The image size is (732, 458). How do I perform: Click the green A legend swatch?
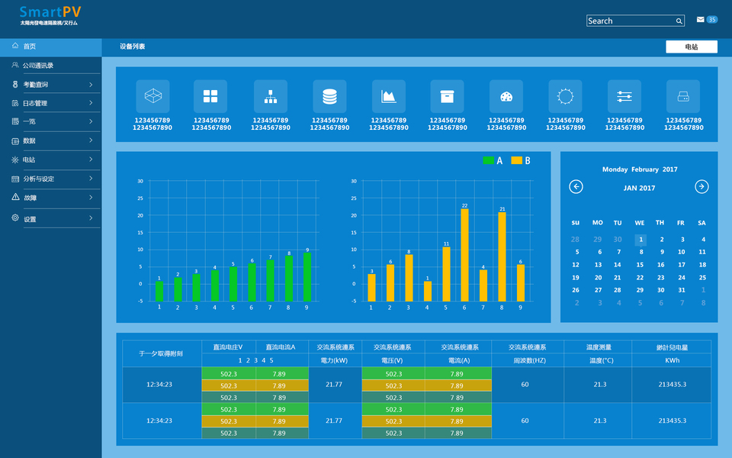[488, 160]
